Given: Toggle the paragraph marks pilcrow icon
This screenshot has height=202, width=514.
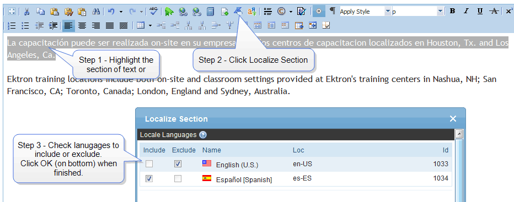Looking at the screenshot, I should coord(333,11).
